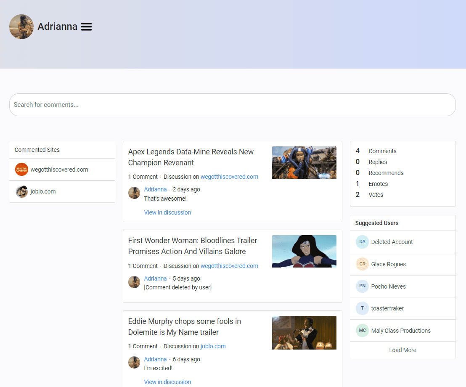Click the Glace Rogues GR avatar

click(362, 264)
